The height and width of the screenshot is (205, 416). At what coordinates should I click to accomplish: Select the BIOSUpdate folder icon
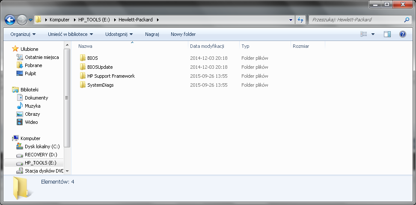83,67
